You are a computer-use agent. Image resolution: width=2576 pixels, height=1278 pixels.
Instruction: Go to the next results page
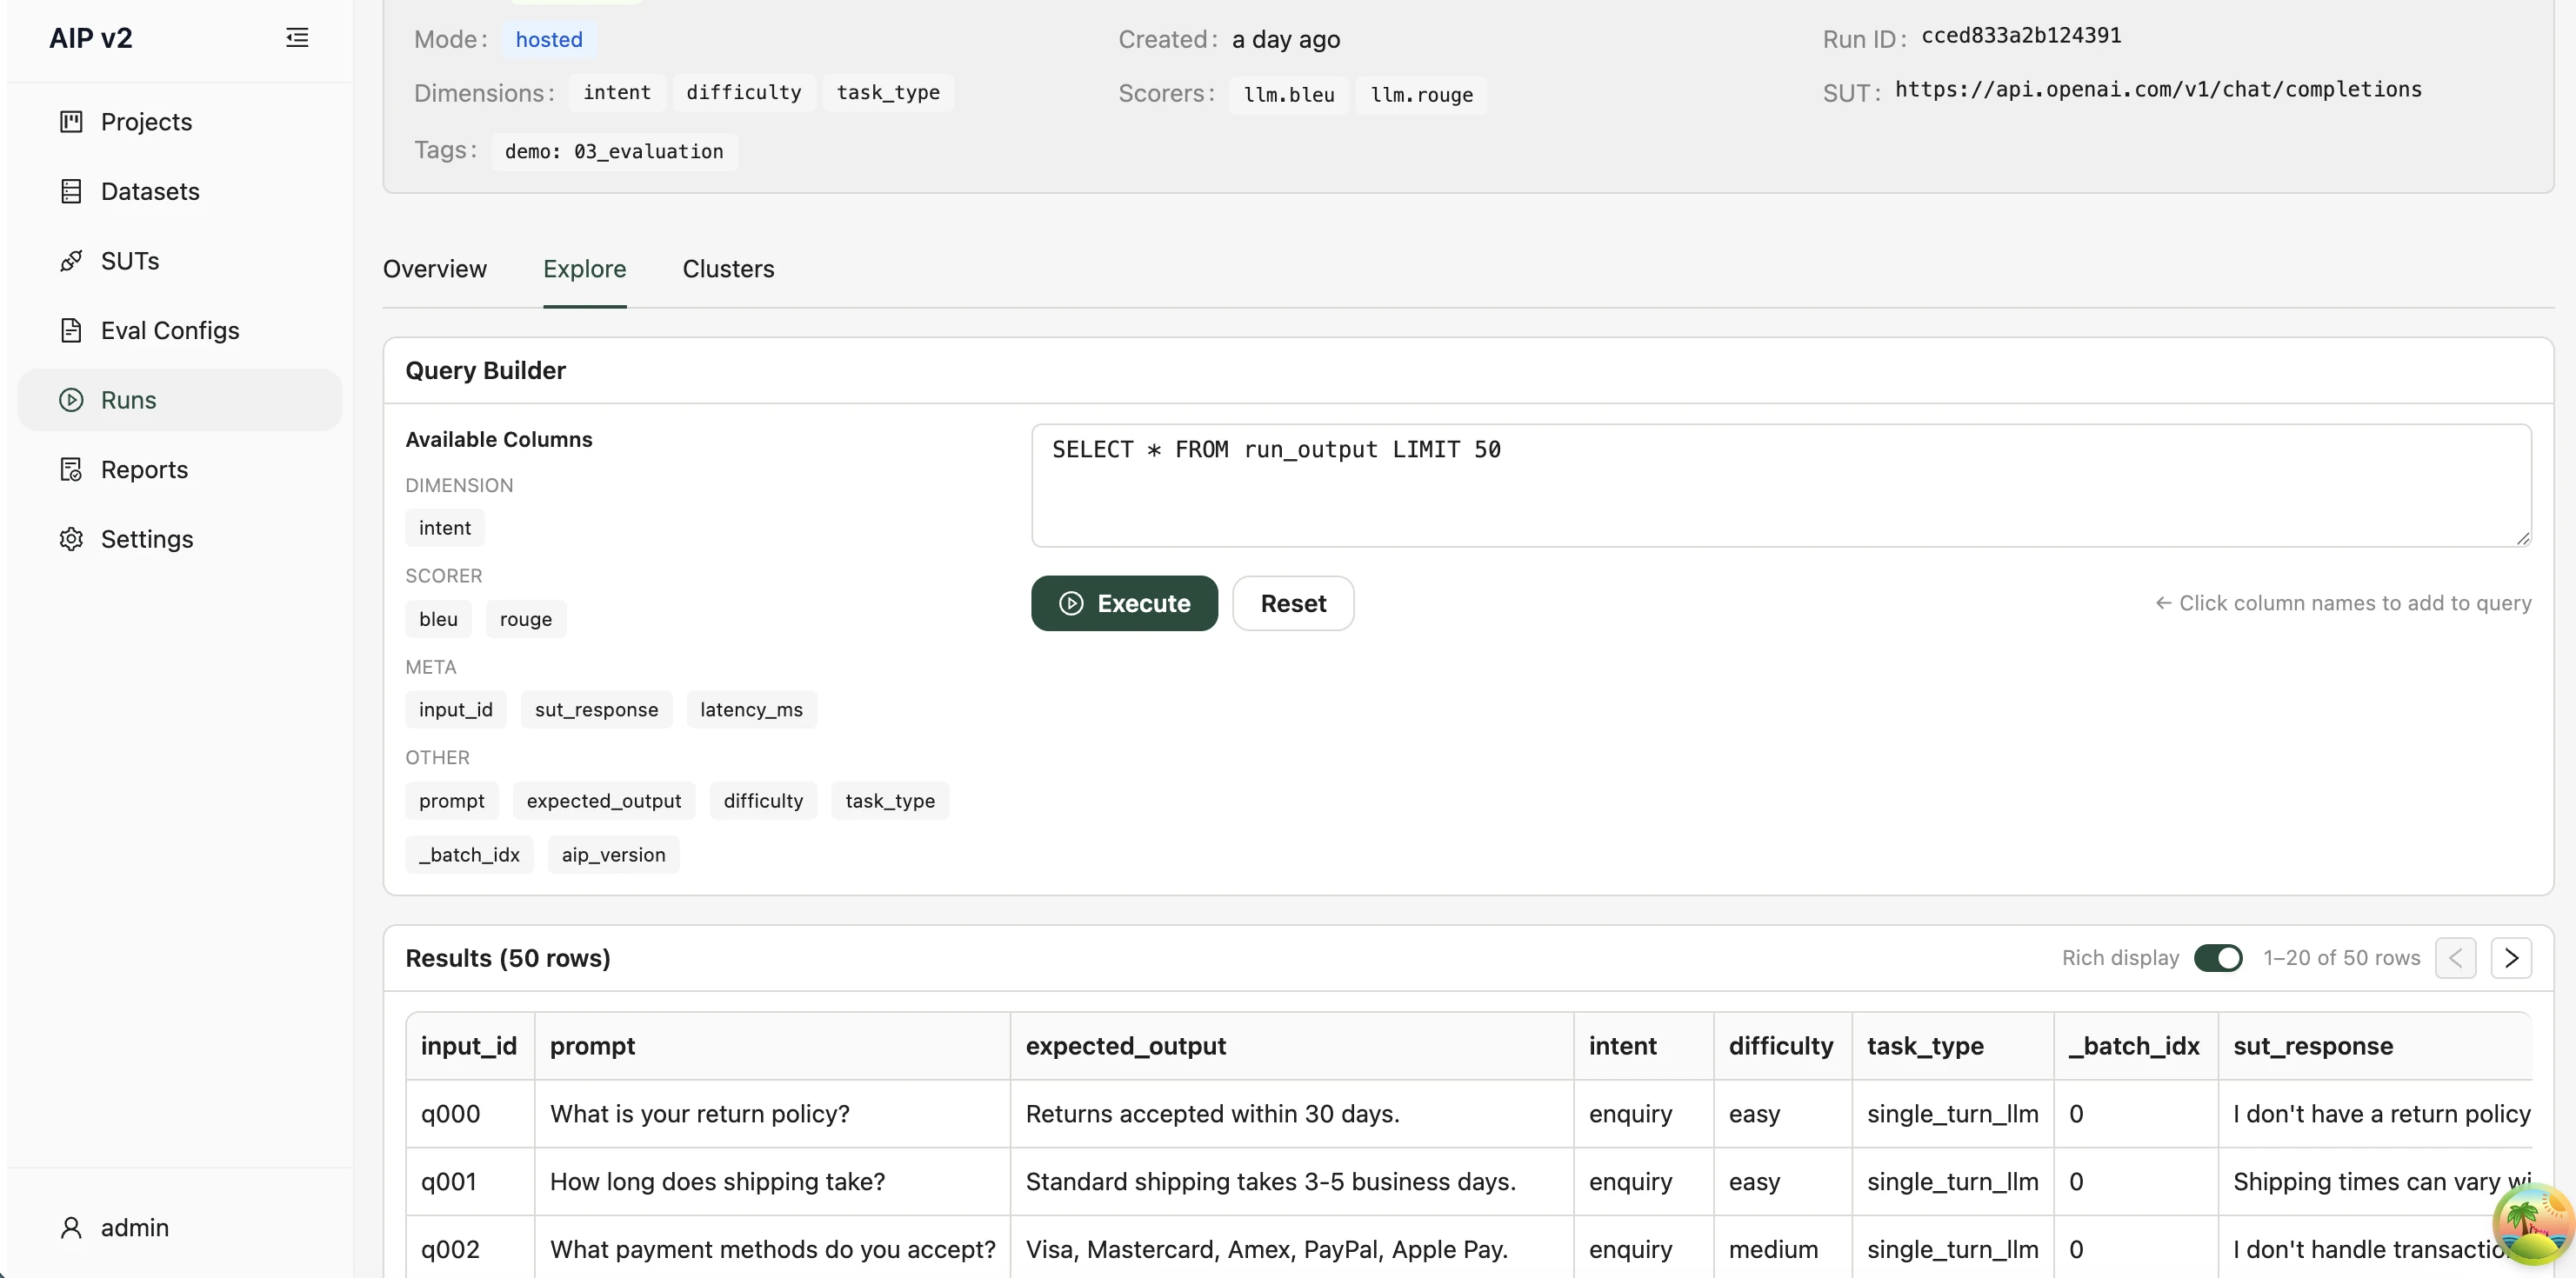(2511, 958)
